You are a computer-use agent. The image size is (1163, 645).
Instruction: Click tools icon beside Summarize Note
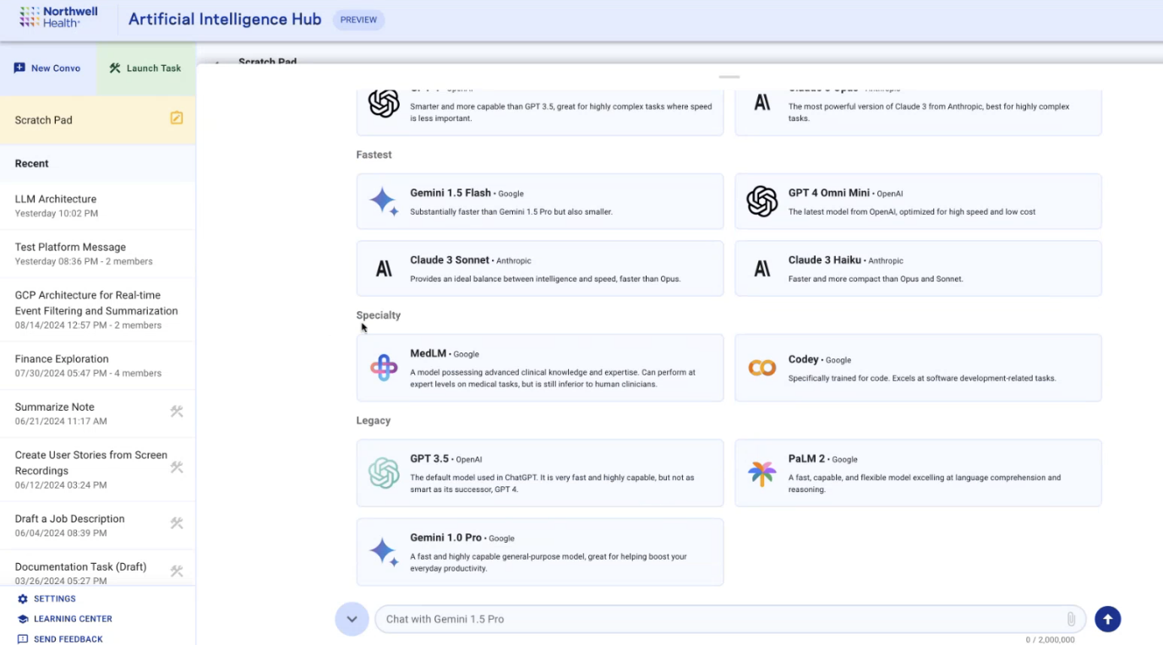pyautogui.click(x=177, y=412)
